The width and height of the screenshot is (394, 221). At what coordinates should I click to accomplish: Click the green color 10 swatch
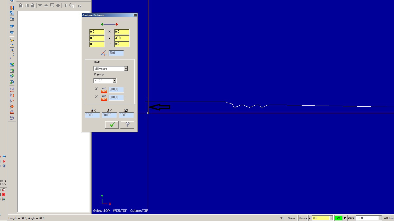[x=338, y=218]
